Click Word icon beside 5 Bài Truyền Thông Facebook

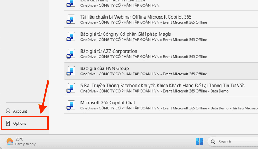click(x=71, y=88)
